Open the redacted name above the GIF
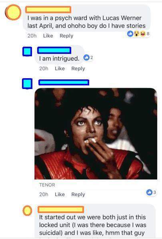This screenshot has height=239, width=162. click(x=64, y=83)
